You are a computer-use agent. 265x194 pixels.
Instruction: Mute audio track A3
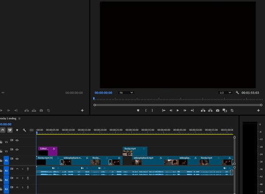[17, 187]
